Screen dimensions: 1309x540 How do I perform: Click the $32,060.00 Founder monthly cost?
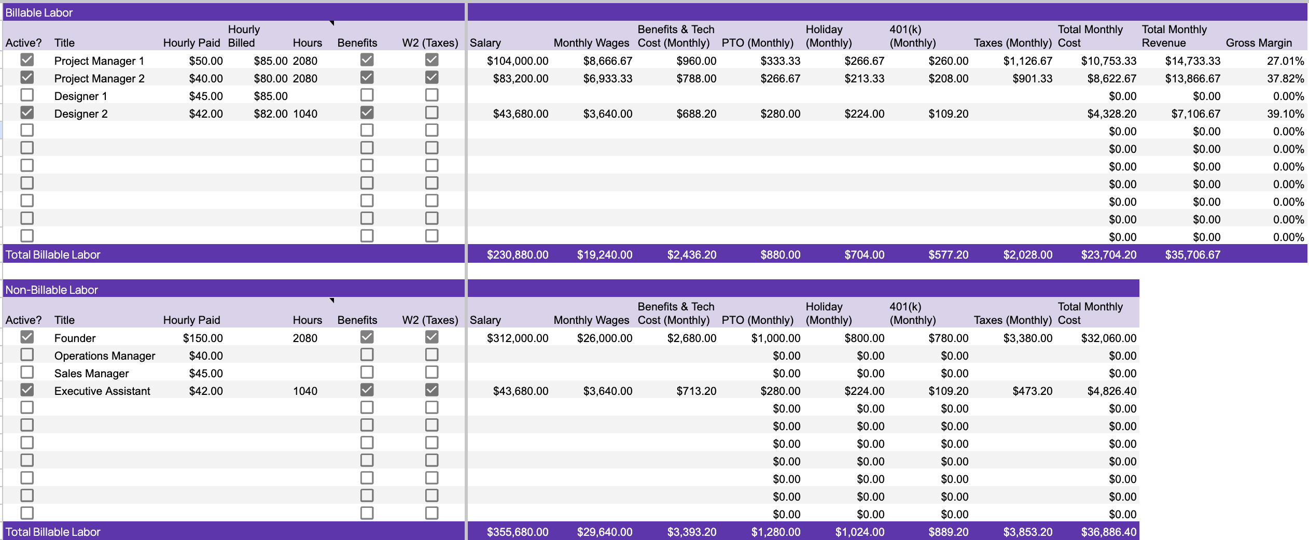(x=1109, y=338)
